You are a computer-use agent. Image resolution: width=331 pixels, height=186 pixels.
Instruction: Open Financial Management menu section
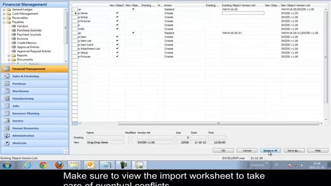click(x=35, y=69)
